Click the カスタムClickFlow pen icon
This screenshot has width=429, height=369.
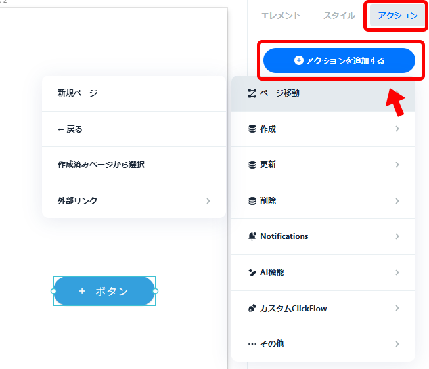pyautogui.click(x=252, y=309)
